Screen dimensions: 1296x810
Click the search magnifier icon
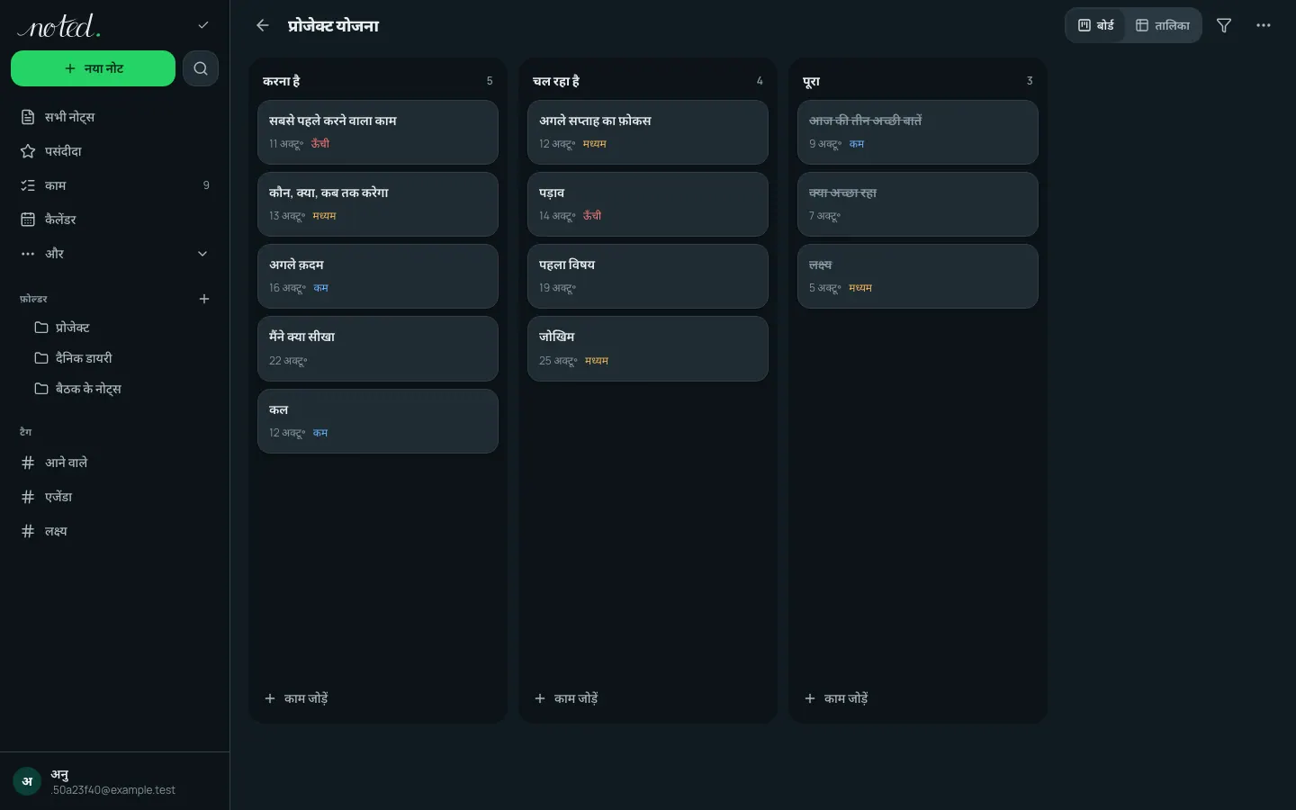(x=201, y=68)
